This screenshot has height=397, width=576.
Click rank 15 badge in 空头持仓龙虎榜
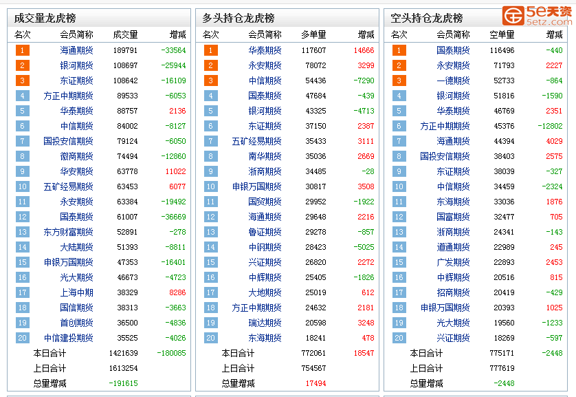[x=399, y=262]
